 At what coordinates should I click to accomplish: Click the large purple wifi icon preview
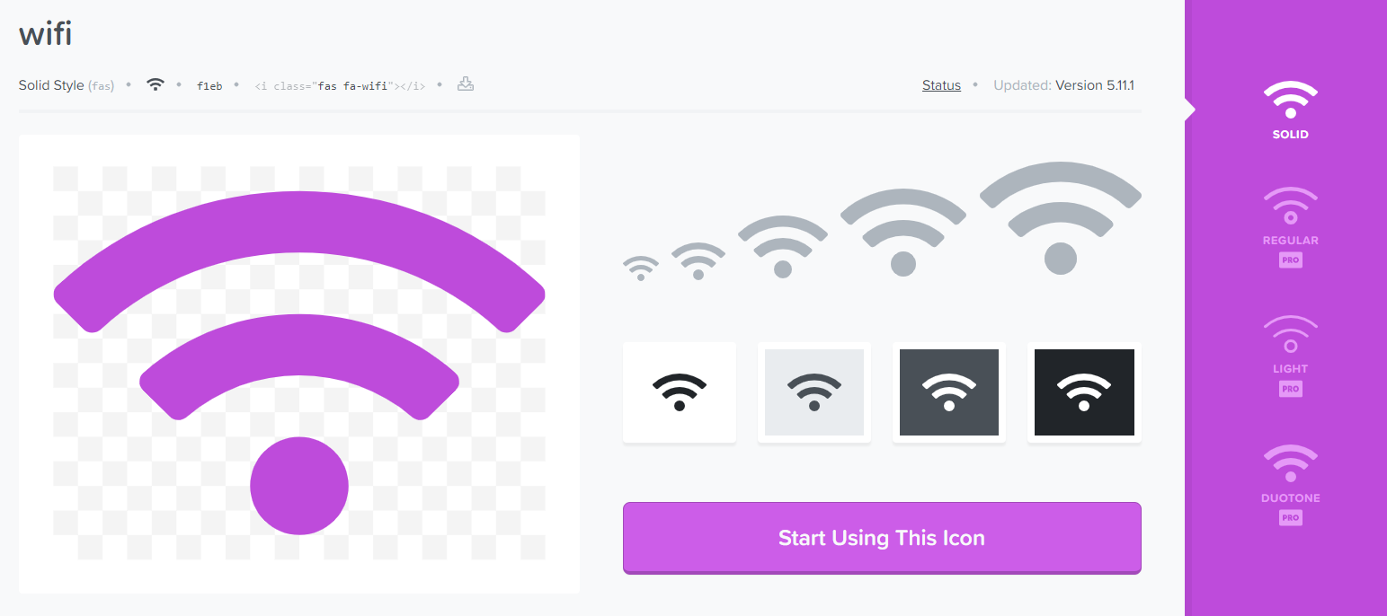(299, 363)
